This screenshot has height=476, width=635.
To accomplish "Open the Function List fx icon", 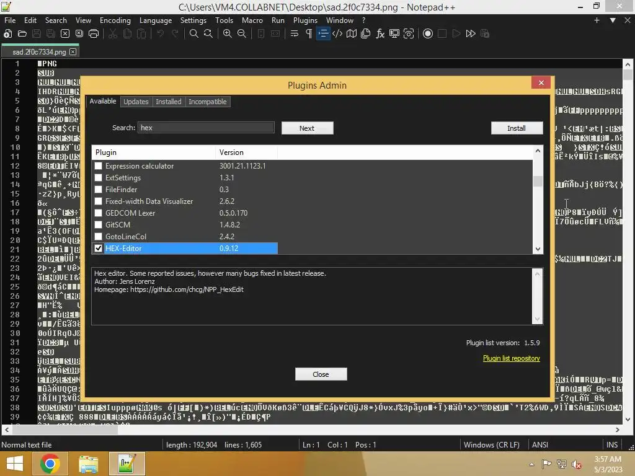I will tap(380, 33).
